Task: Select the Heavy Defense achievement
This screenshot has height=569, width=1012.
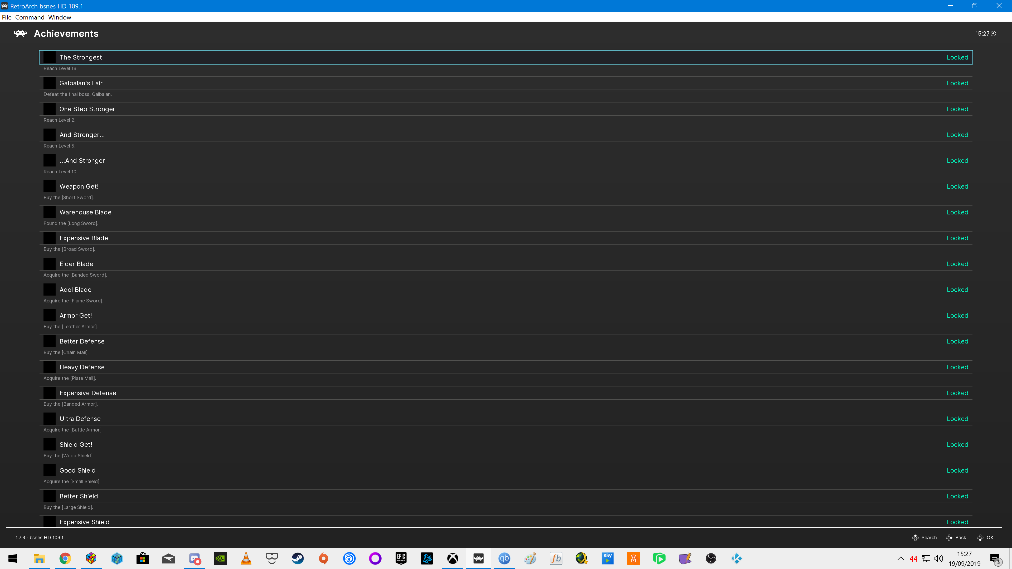Action: tap(506, 367)
